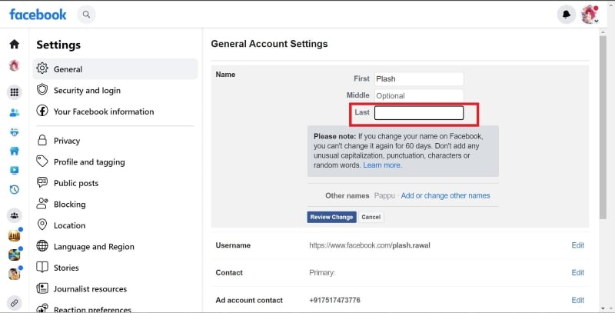
Task: Click the Review Change button
Action: tap(331, 217)
